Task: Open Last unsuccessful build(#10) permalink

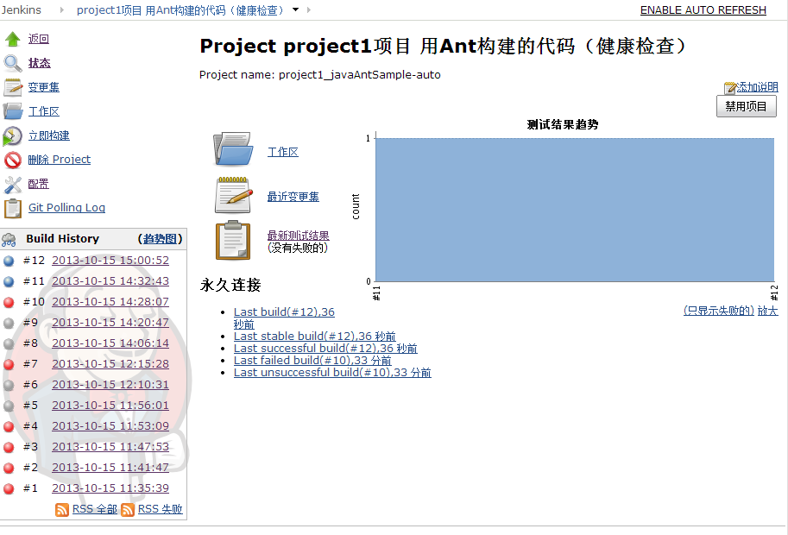Action: [x=332, y=372]
